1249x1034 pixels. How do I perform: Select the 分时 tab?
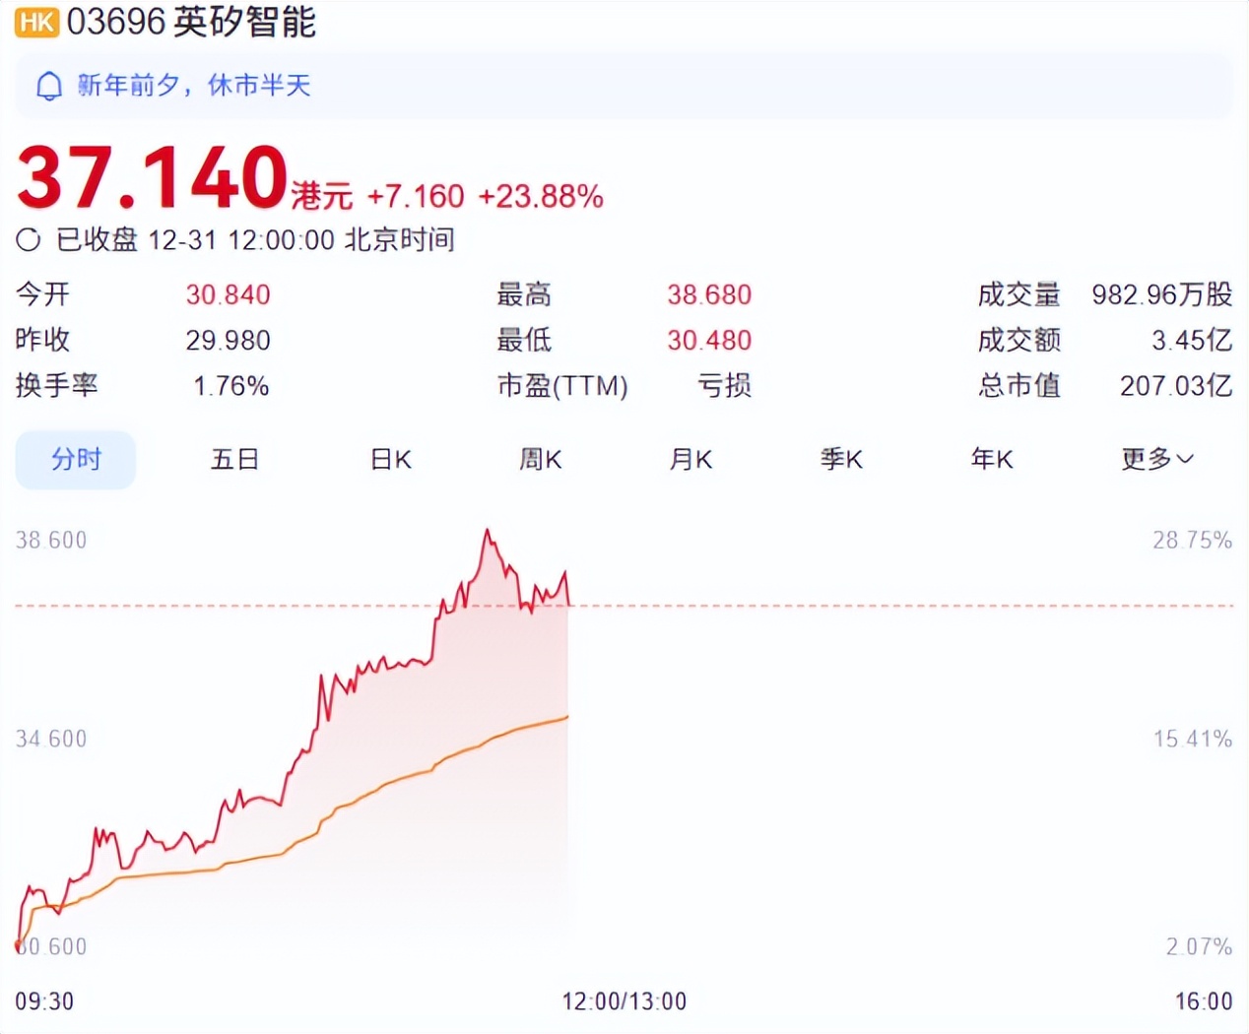76,460
